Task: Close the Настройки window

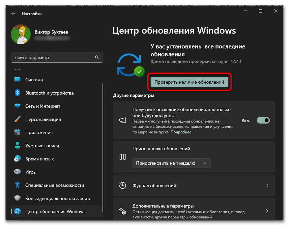Action: pyautogui.click(x=276, y=11)
